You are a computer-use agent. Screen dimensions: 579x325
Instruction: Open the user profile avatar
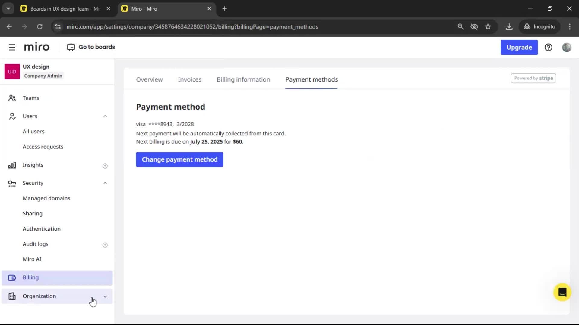(567, 47)
